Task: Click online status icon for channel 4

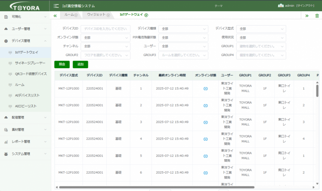Action: coord(206,139)
